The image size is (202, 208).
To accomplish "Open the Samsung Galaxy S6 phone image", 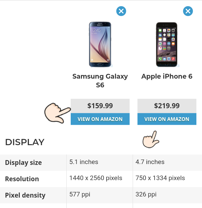I will coord(100,43).
